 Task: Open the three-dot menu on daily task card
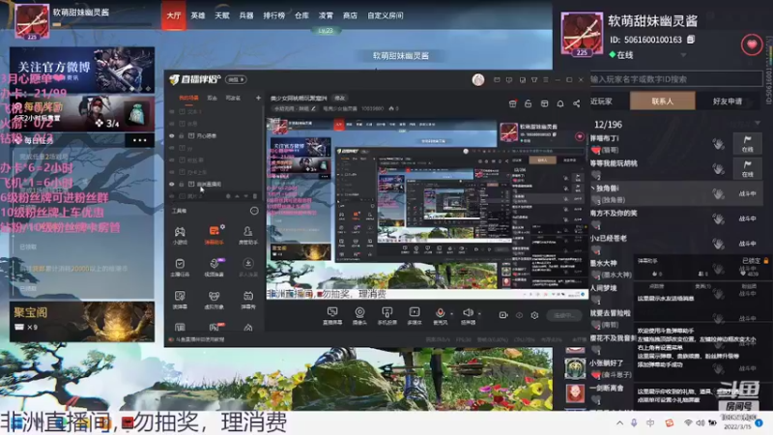(139, 140)
